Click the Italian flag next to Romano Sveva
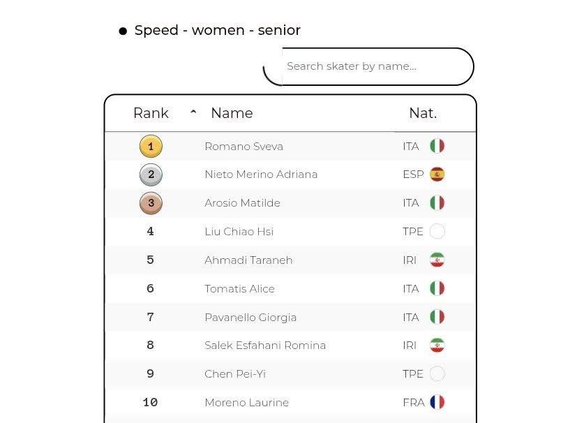 tap(437, 147)
